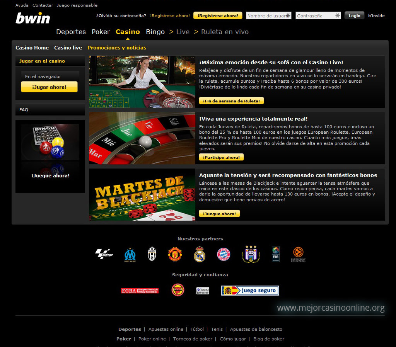This screenshot has height=347, width=396.
Task: Open the Poker section
Action: coord(101,32)
